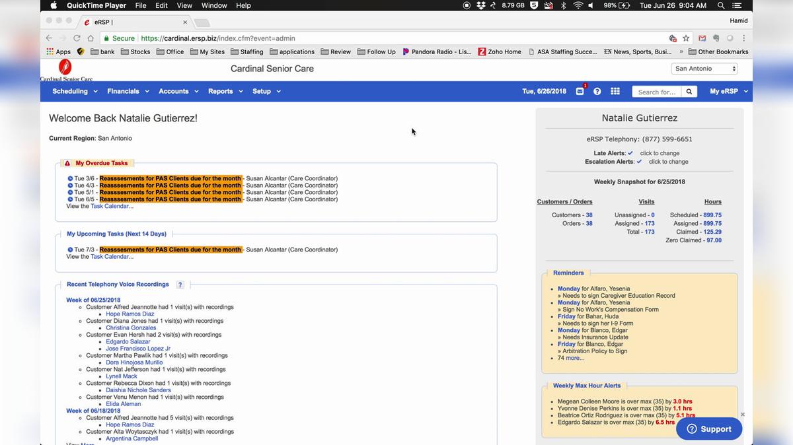Toggle the Escalation Alerts checkmark

click(639, 162)
